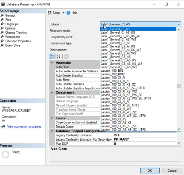Select Categorized view icon in Other options
The width and height of the screenshot is (184, 175).
click(x=52, y=56)
